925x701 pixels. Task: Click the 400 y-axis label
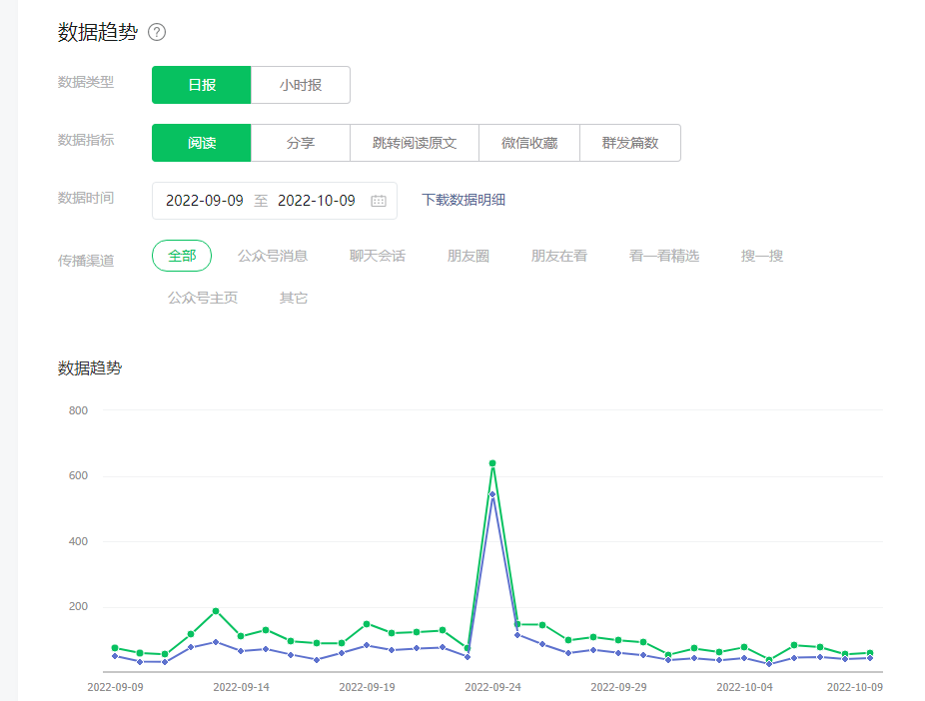(78, 541)
